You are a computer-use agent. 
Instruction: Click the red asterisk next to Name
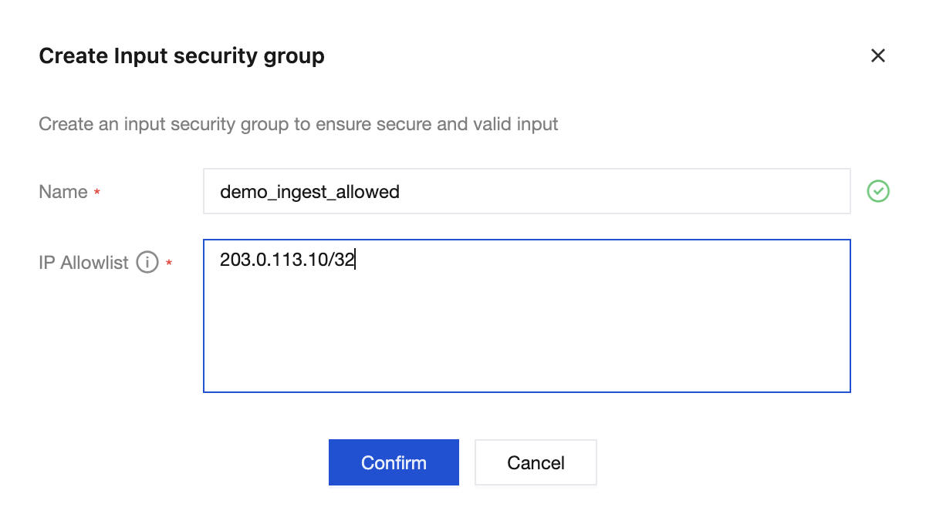(97, 193)
